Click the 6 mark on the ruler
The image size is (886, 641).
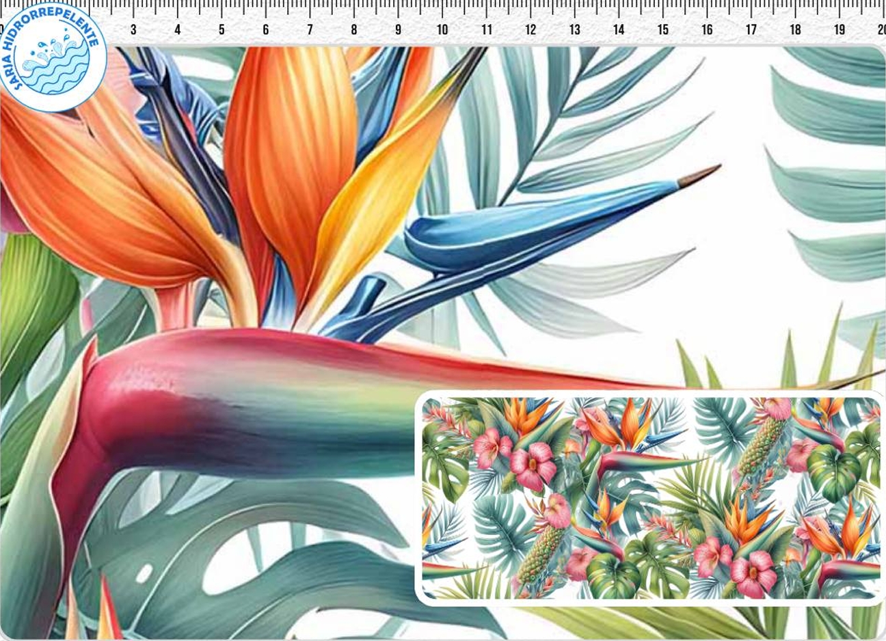coord(266,29)
